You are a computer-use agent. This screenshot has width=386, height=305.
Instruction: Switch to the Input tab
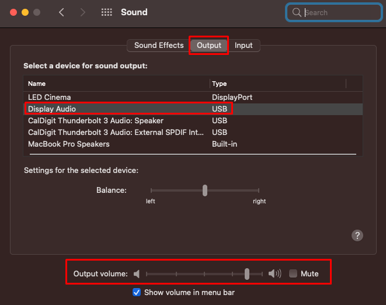[x=244, y=46]
